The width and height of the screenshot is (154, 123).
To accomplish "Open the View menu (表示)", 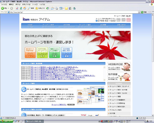I will click(x=18, y=4).
